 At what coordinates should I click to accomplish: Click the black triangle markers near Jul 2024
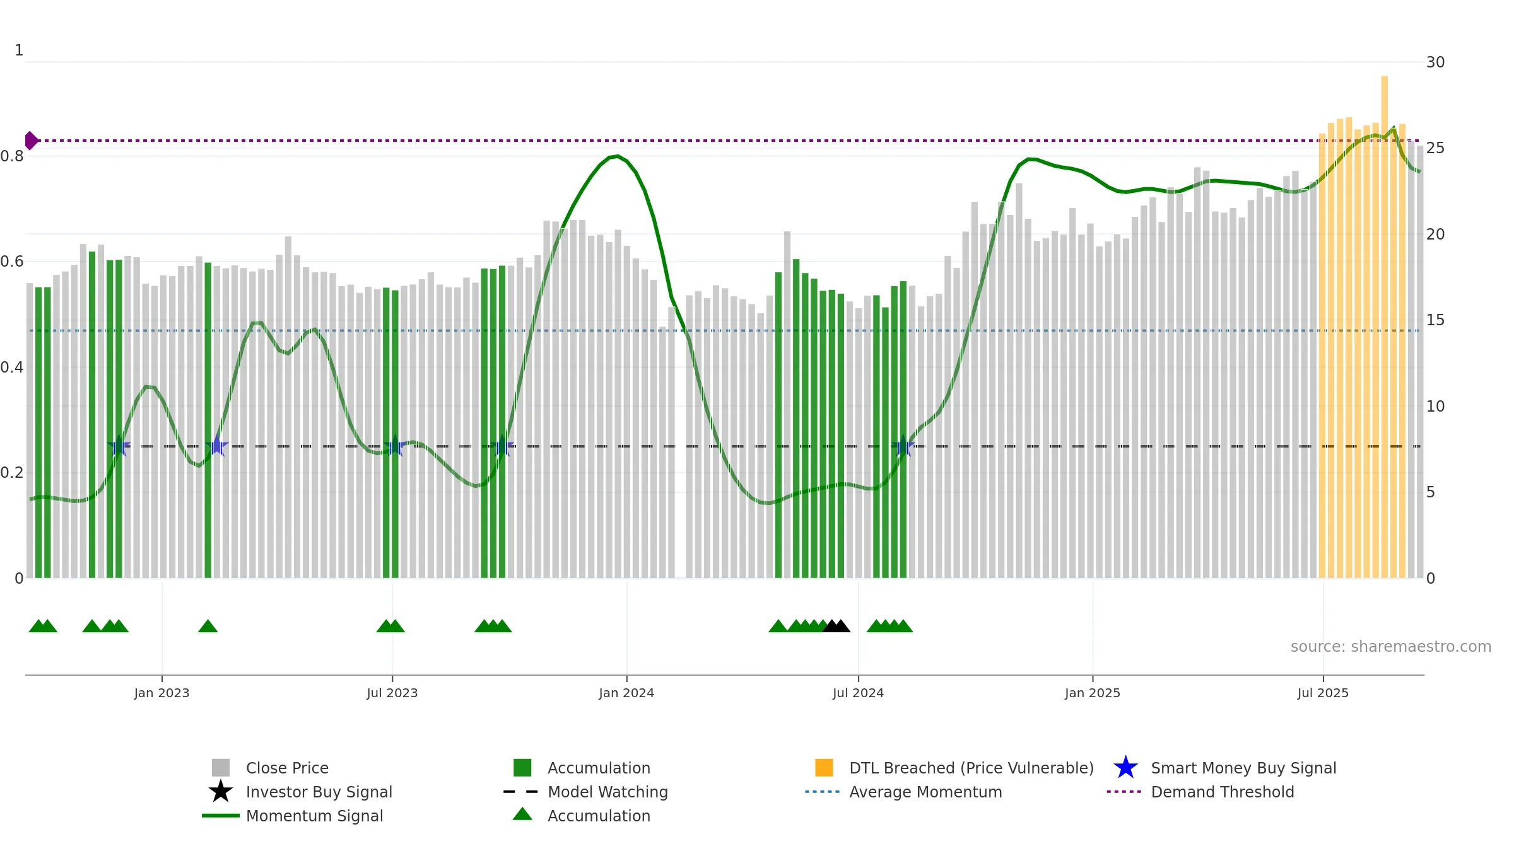point(836,626)
